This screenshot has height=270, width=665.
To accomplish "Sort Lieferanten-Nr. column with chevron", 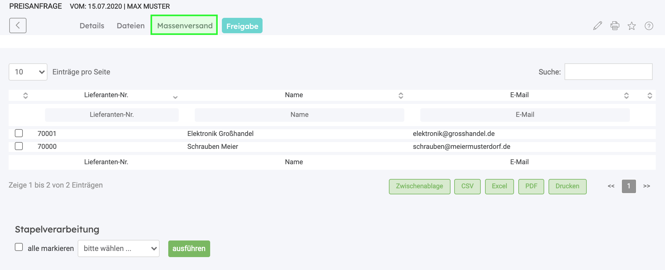I will tap(175, 97).
